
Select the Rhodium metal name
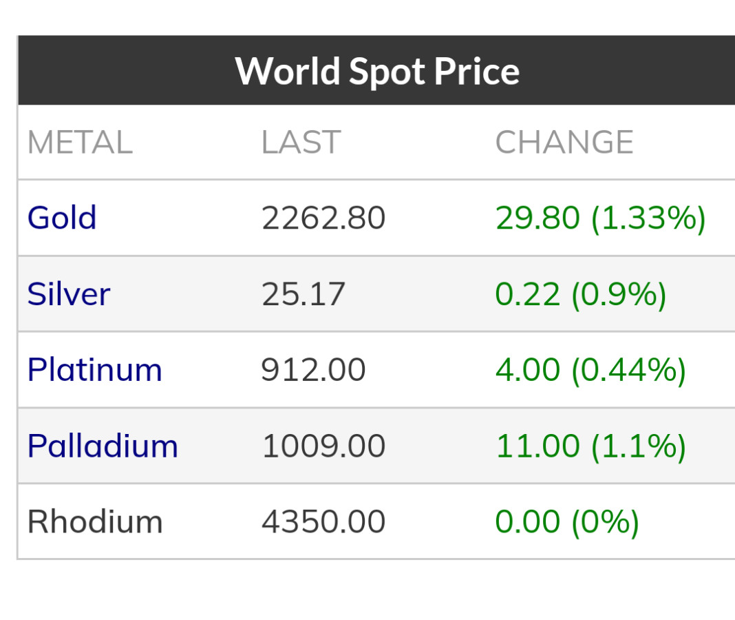coord(95,521)
